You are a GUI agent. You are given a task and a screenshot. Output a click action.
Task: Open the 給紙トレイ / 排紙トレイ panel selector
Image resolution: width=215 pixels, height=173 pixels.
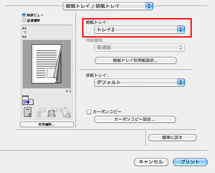pyautogui.click(x=108, y=6)
